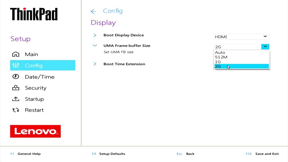Click F9 Setup Defaults
The image size is (288, 162).
(x=109, y=154)
